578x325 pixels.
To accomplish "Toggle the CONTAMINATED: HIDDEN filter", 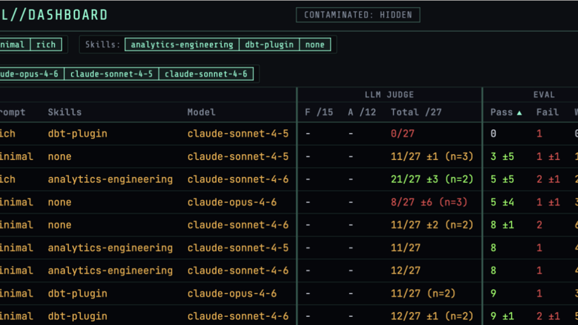I will coord(358,15).
